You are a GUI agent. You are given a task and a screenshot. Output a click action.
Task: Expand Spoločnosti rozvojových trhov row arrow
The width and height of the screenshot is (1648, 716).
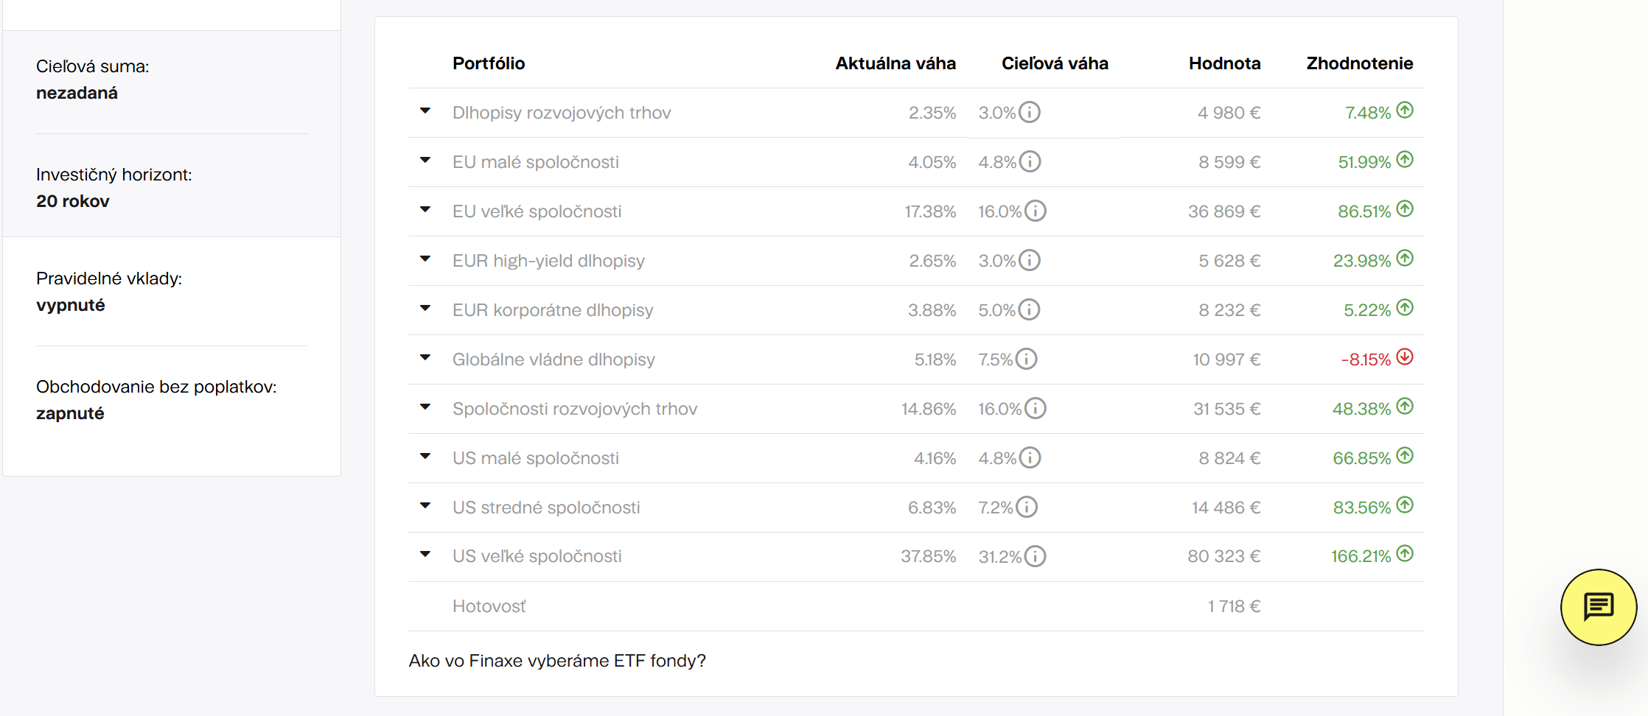[x=425, y=407]
